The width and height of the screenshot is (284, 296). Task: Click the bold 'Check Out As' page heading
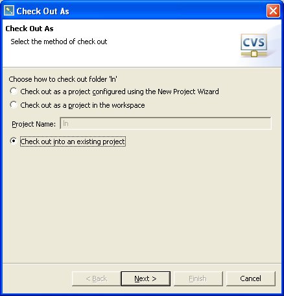(x=29, y=29)
